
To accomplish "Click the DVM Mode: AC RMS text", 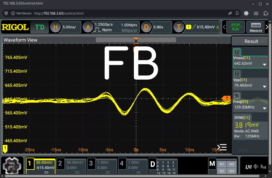I will point(246,131).
